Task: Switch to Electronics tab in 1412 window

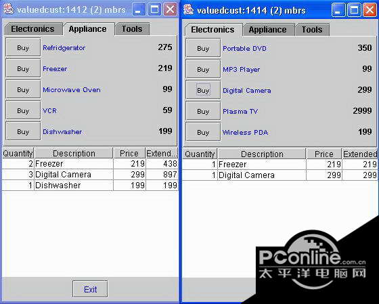Action: point(33,29)
